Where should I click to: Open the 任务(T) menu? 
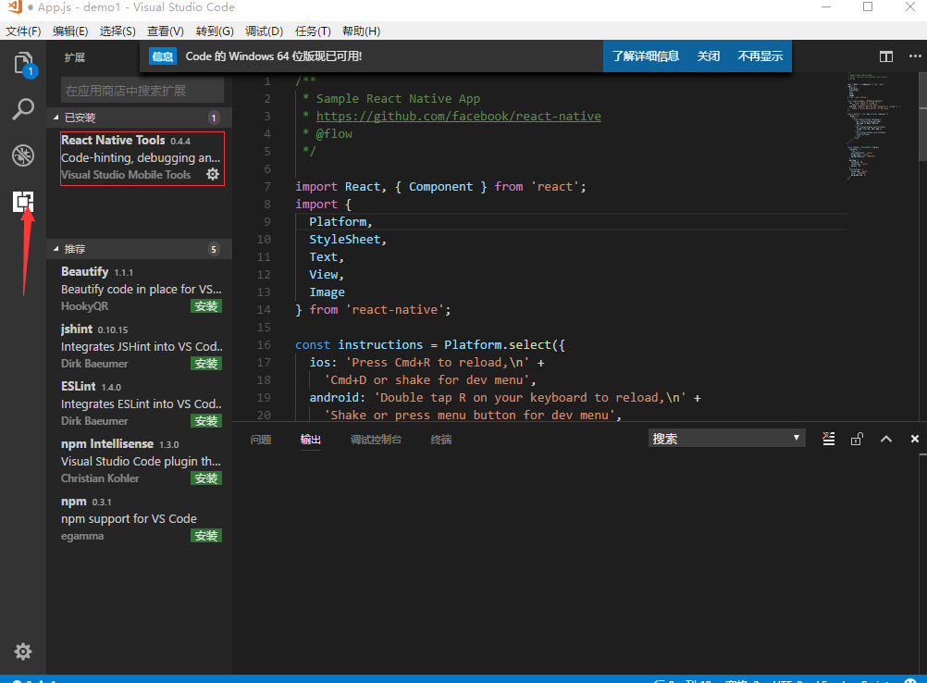(313, 31)
